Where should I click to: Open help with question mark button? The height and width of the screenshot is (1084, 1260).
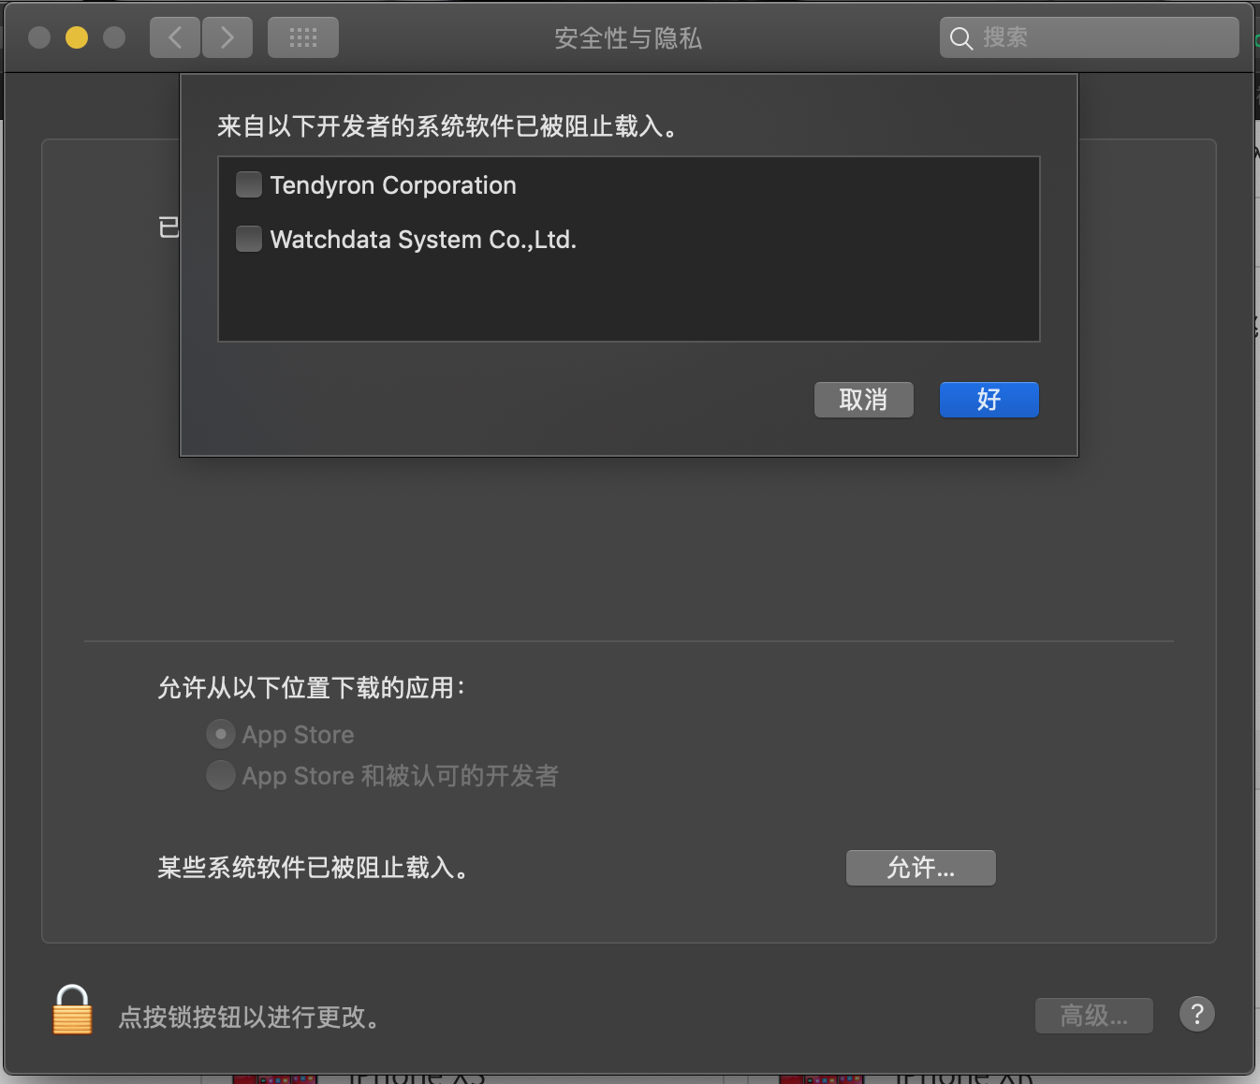point(1197,1014)
